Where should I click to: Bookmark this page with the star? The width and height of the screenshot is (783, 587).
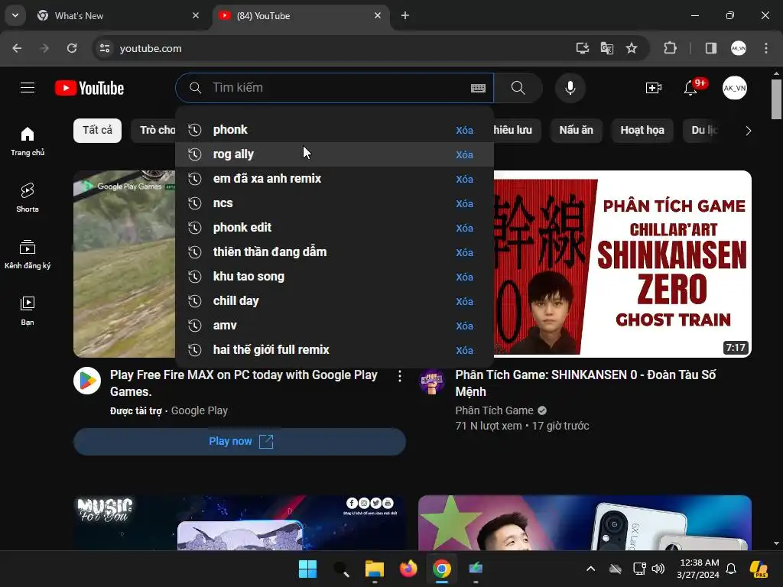632,48
